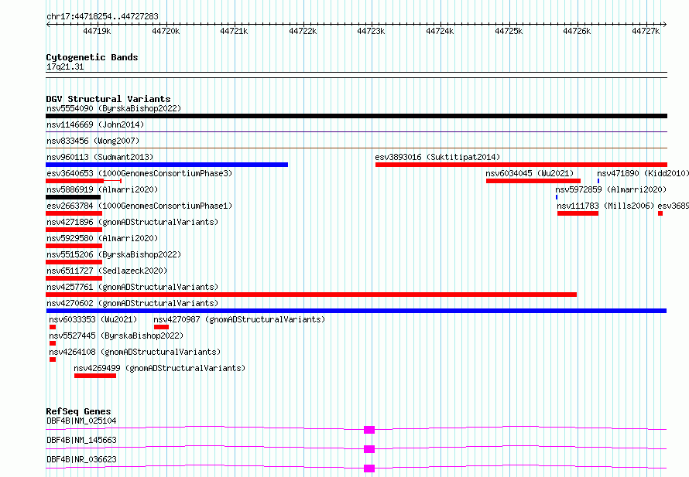The width and height of the screenshot is (689, 477).
Task: Select the black nsv5886919 variant bar
Action: click(x=74, y=197)
